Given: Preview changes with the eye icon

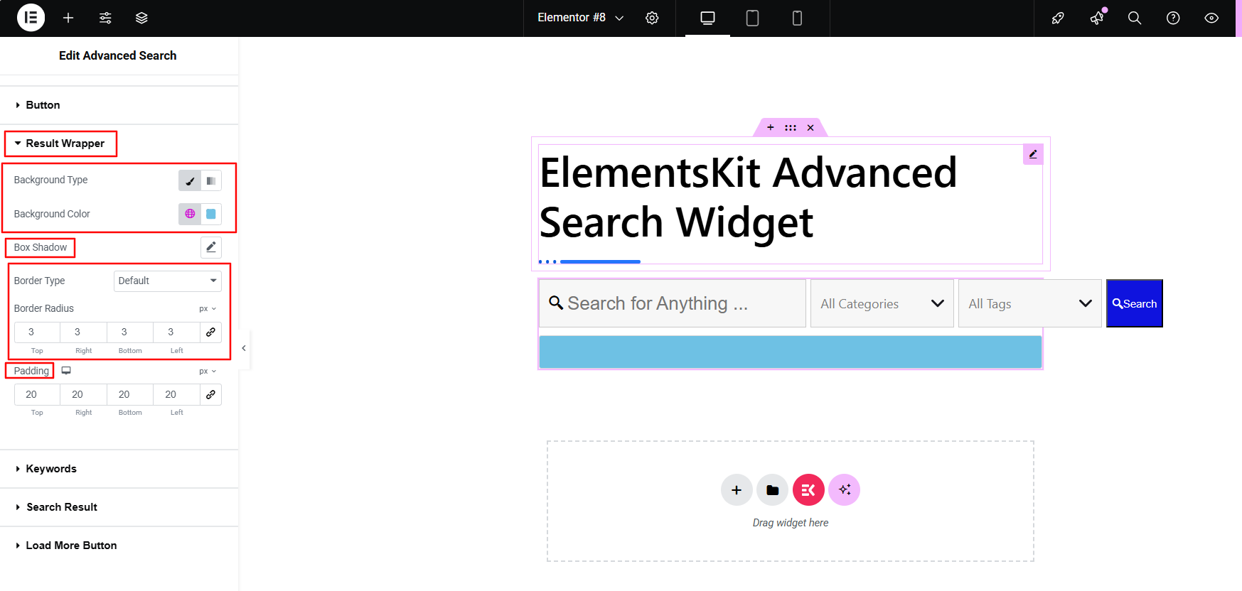Looking at the screenshot, I should point(1211,18).
